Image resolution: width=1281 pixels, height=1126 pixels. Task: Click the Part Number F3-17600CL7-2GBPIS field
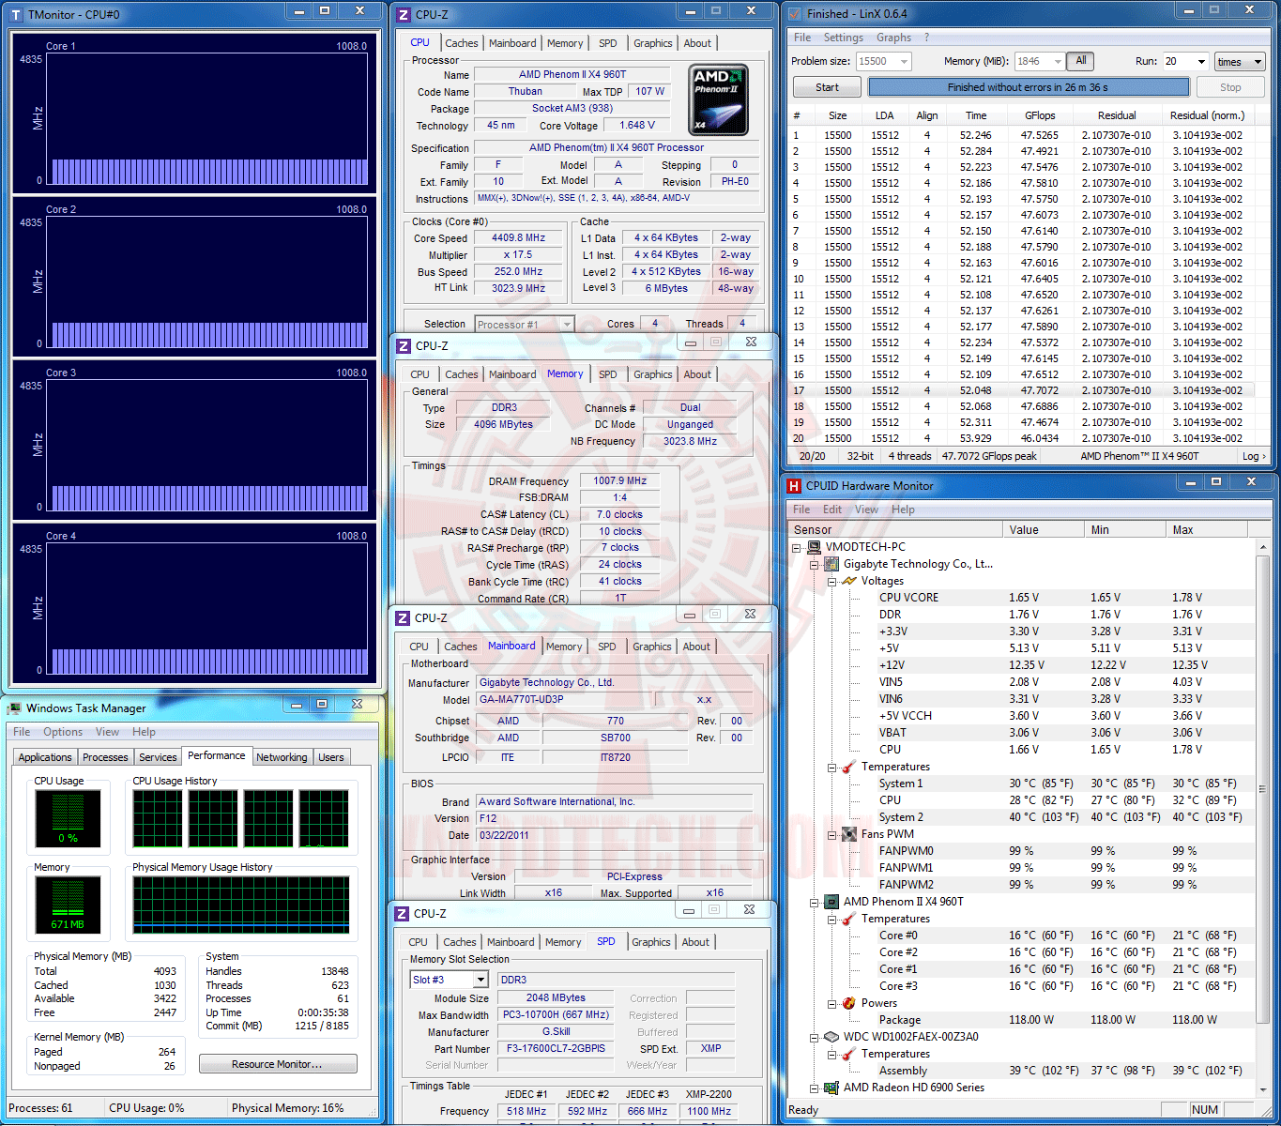[556, 1049]
